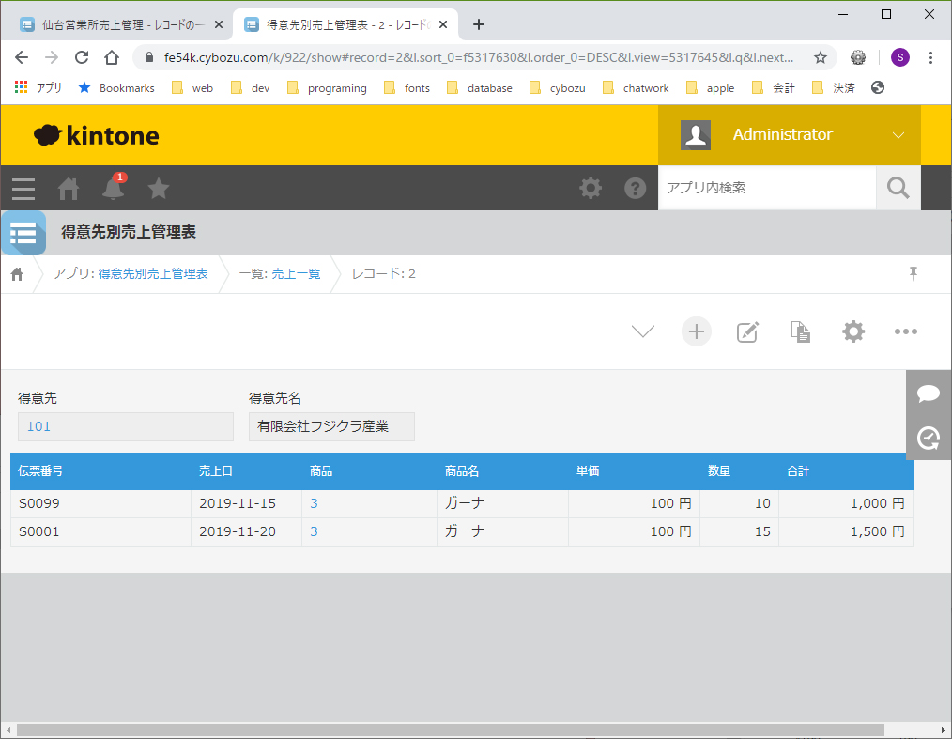
Task: Go to next record with chevron arrow
Action: (x=643, y=331)
